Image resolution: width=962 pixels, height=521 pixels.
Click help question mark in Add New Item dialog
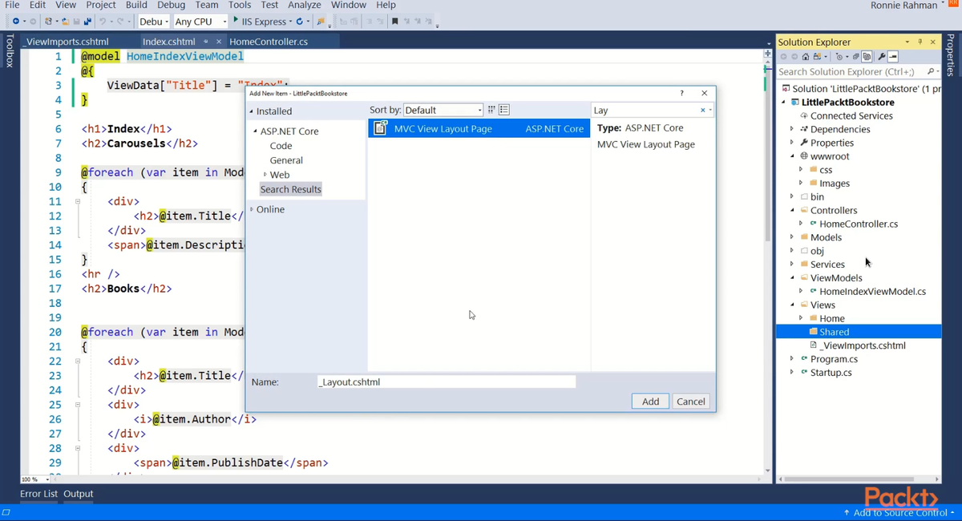click(681, 93)
